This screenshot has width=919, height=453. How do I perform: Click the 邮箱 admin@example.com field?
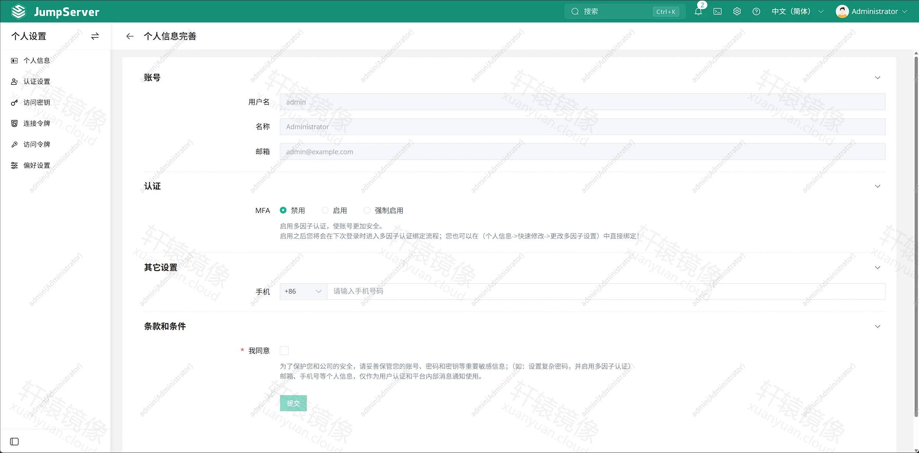tap(582, 152)
